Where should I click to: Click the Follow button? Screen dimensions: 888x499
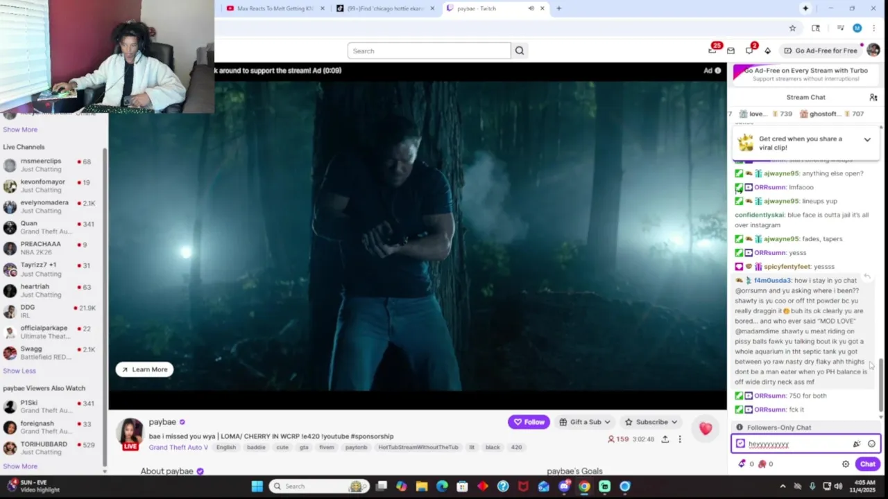click(x=529, y=422)
